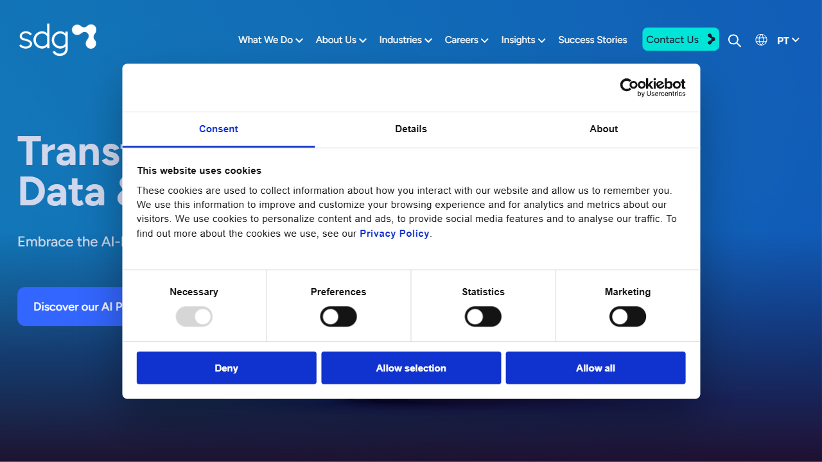Click the Discover our AI button

[x=70, y=307]
